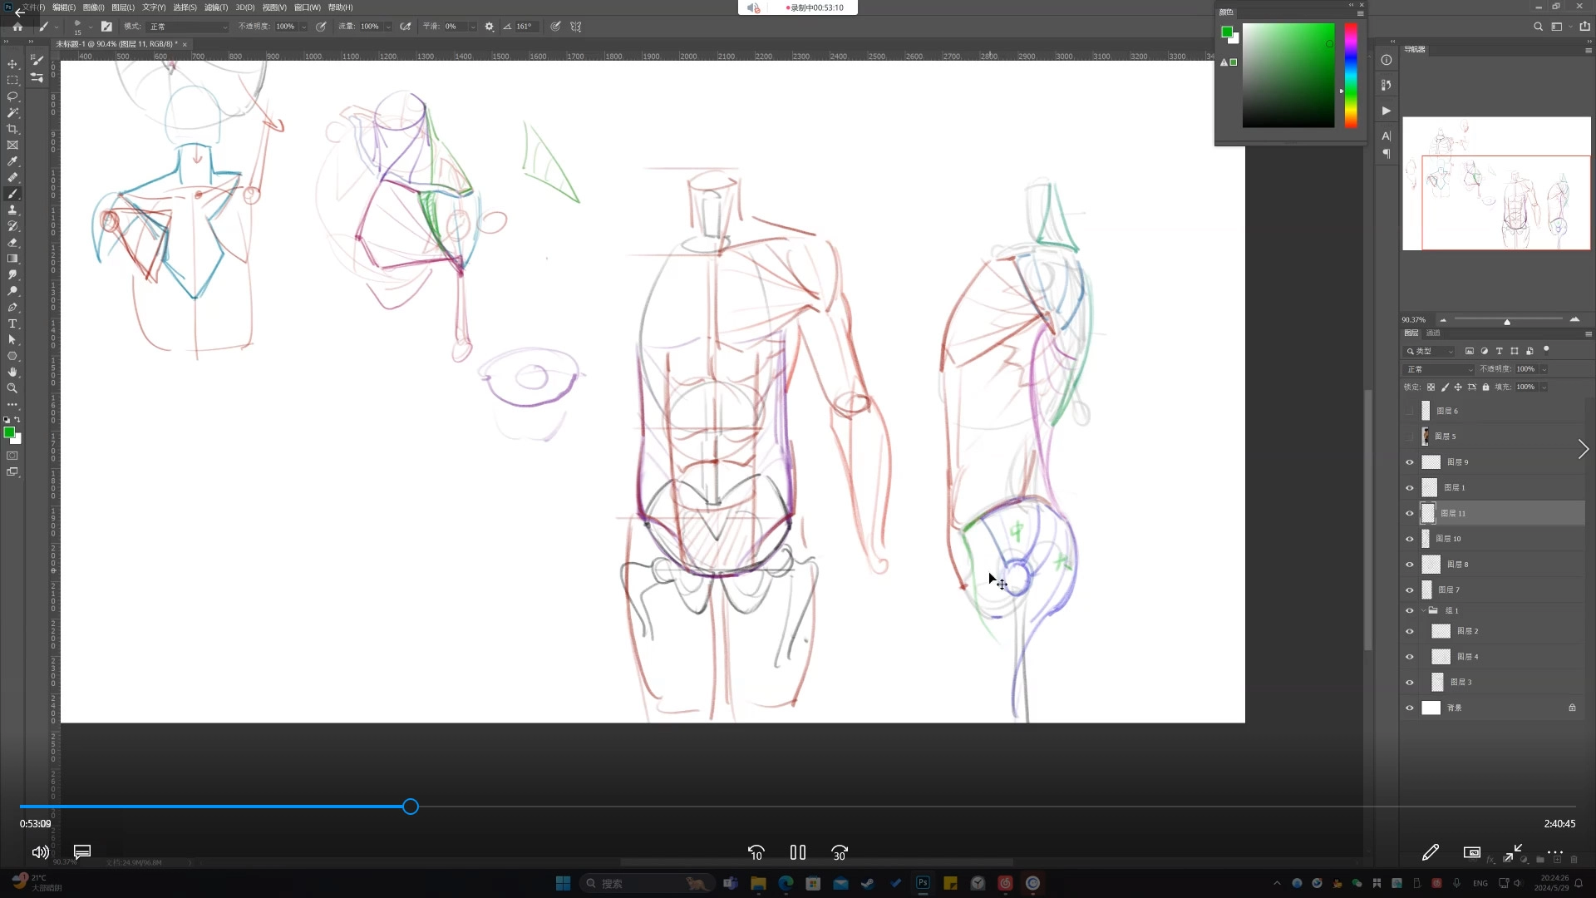Open the layer blend mode 正常 dropdown

[x=1439, y=369]
